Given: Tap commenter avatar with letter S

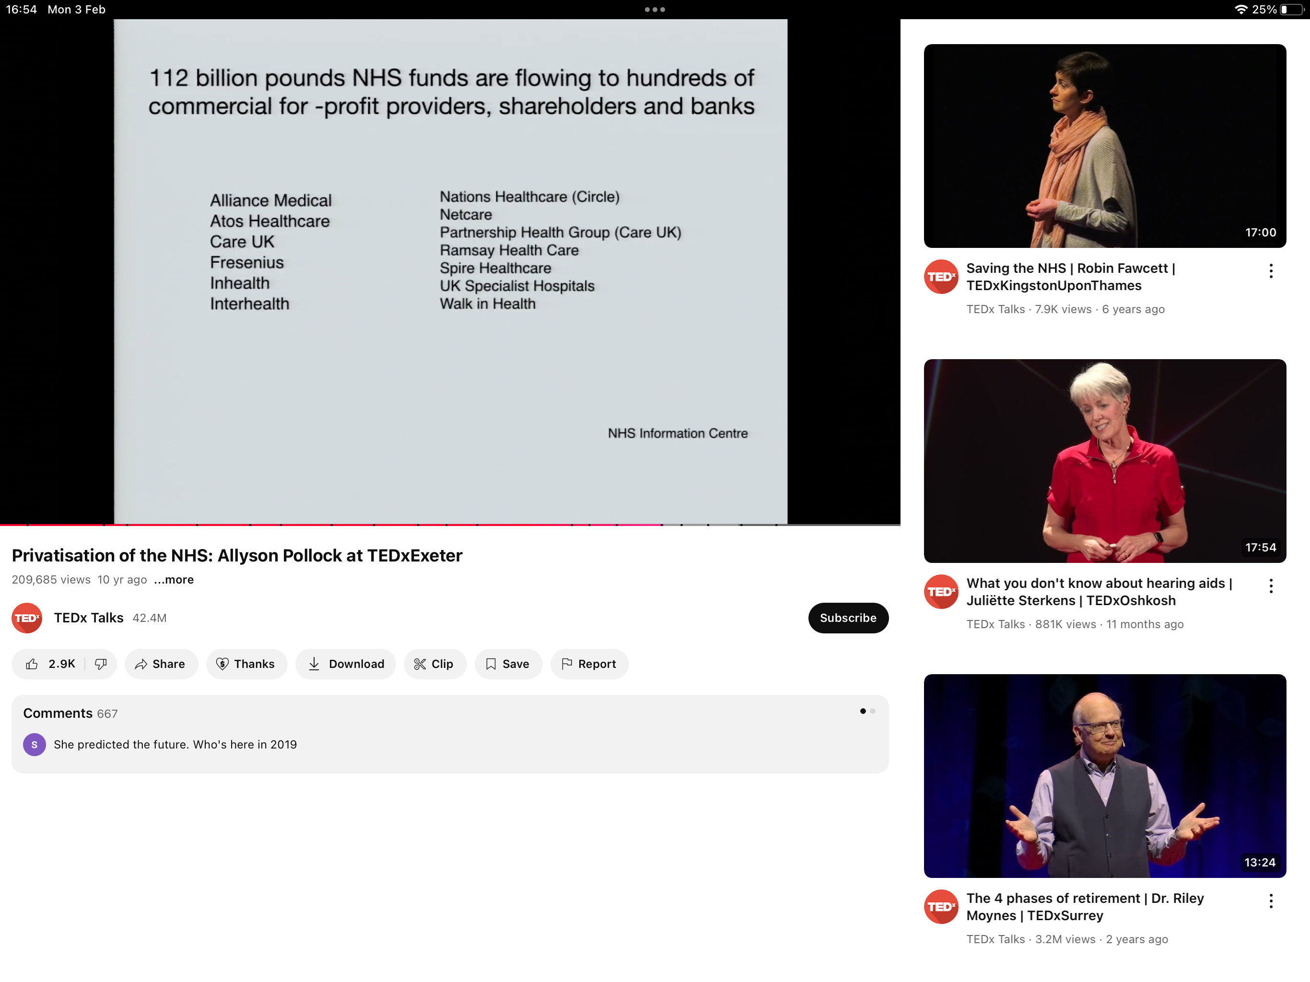Looking at the screenshot, I should (x=35, y=745).
